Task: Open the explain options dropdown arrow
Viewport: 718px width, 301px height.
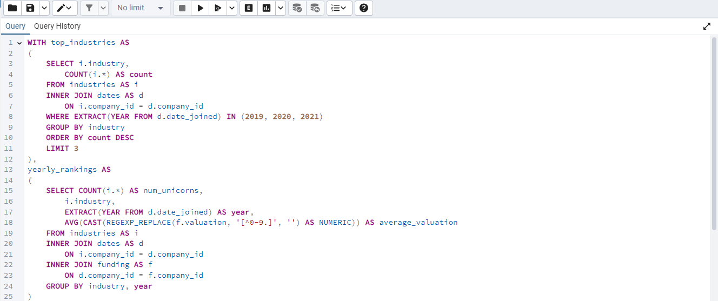Action: (280, 8)
